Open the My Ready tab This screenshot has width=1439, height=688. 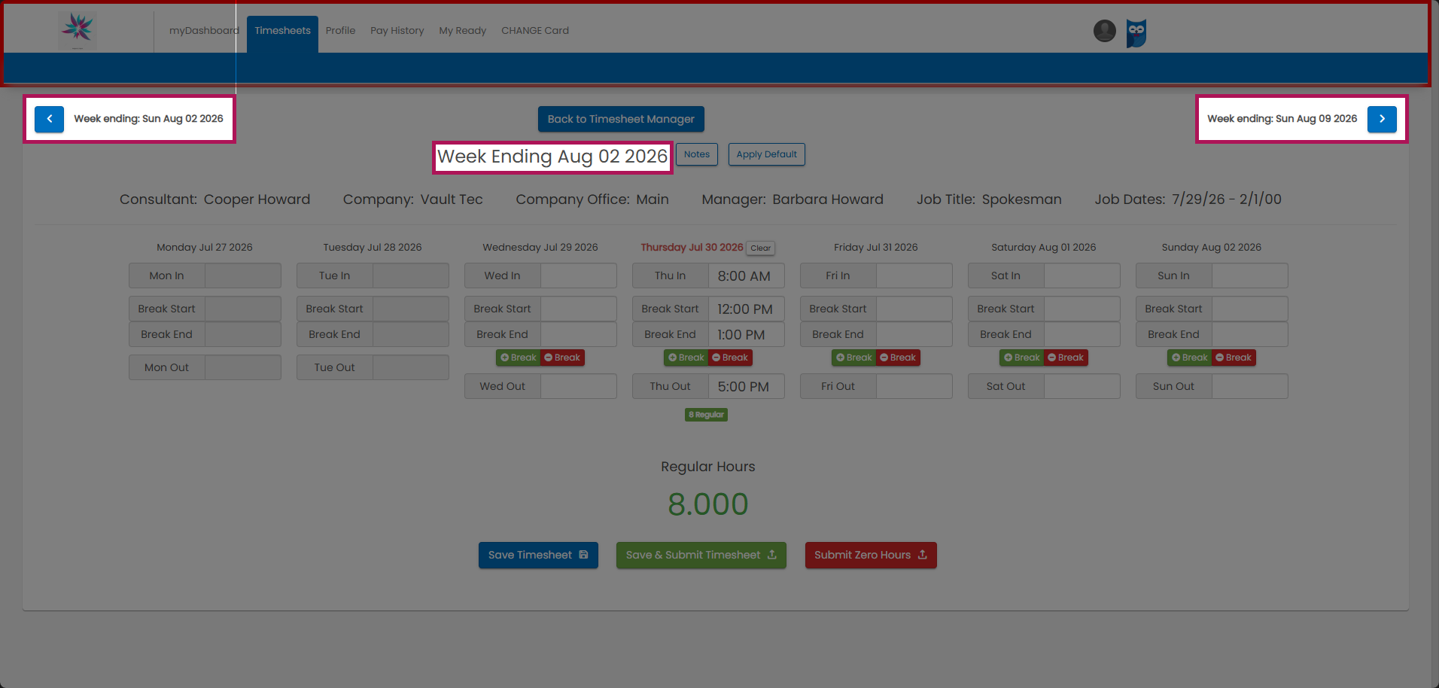462,31
